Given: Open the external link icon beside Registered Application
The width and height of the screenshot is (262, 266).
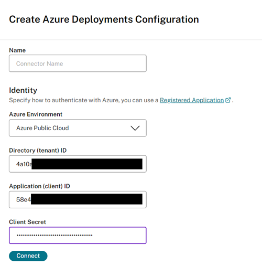Looking at the screenshot, I should click(228, 100).
